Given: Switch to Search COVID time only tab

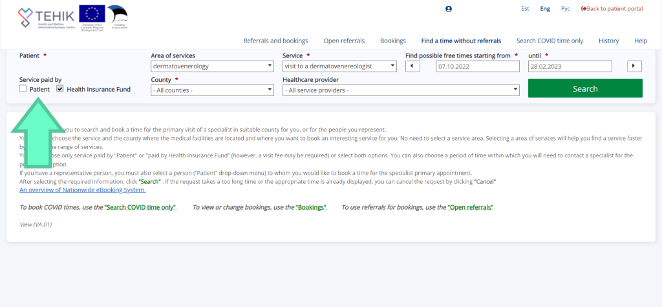Looking at the screenshot, I should (x=550, y=41).
